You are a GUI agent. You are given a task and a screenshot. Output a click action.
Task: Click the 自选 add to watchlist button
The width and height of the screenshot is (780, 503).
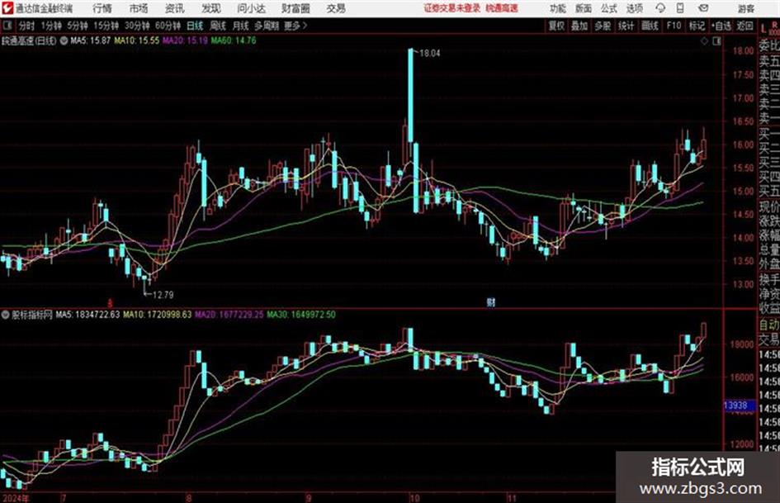[x=721, y=26]
